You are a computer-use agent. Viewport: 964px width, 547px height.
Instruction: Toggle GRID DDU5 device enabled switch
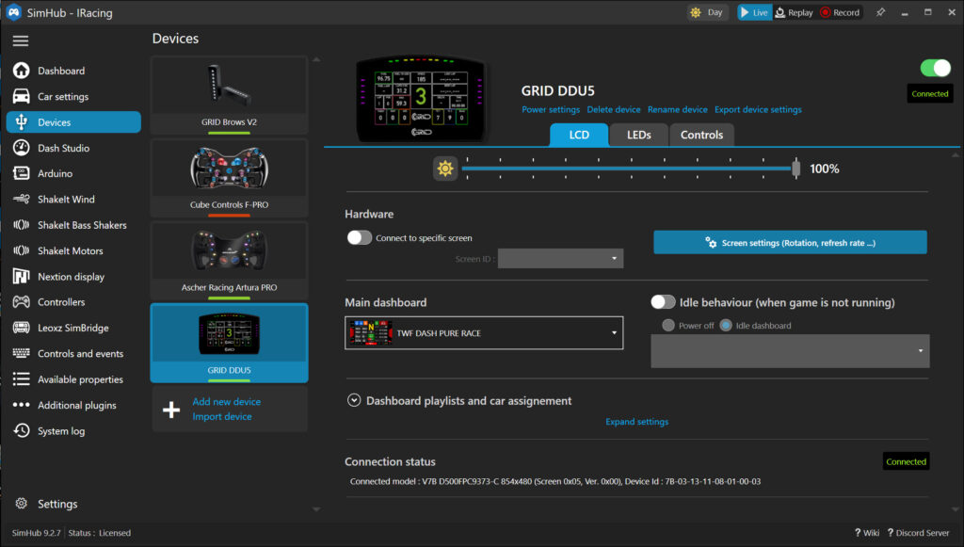(x=935, y=68)
